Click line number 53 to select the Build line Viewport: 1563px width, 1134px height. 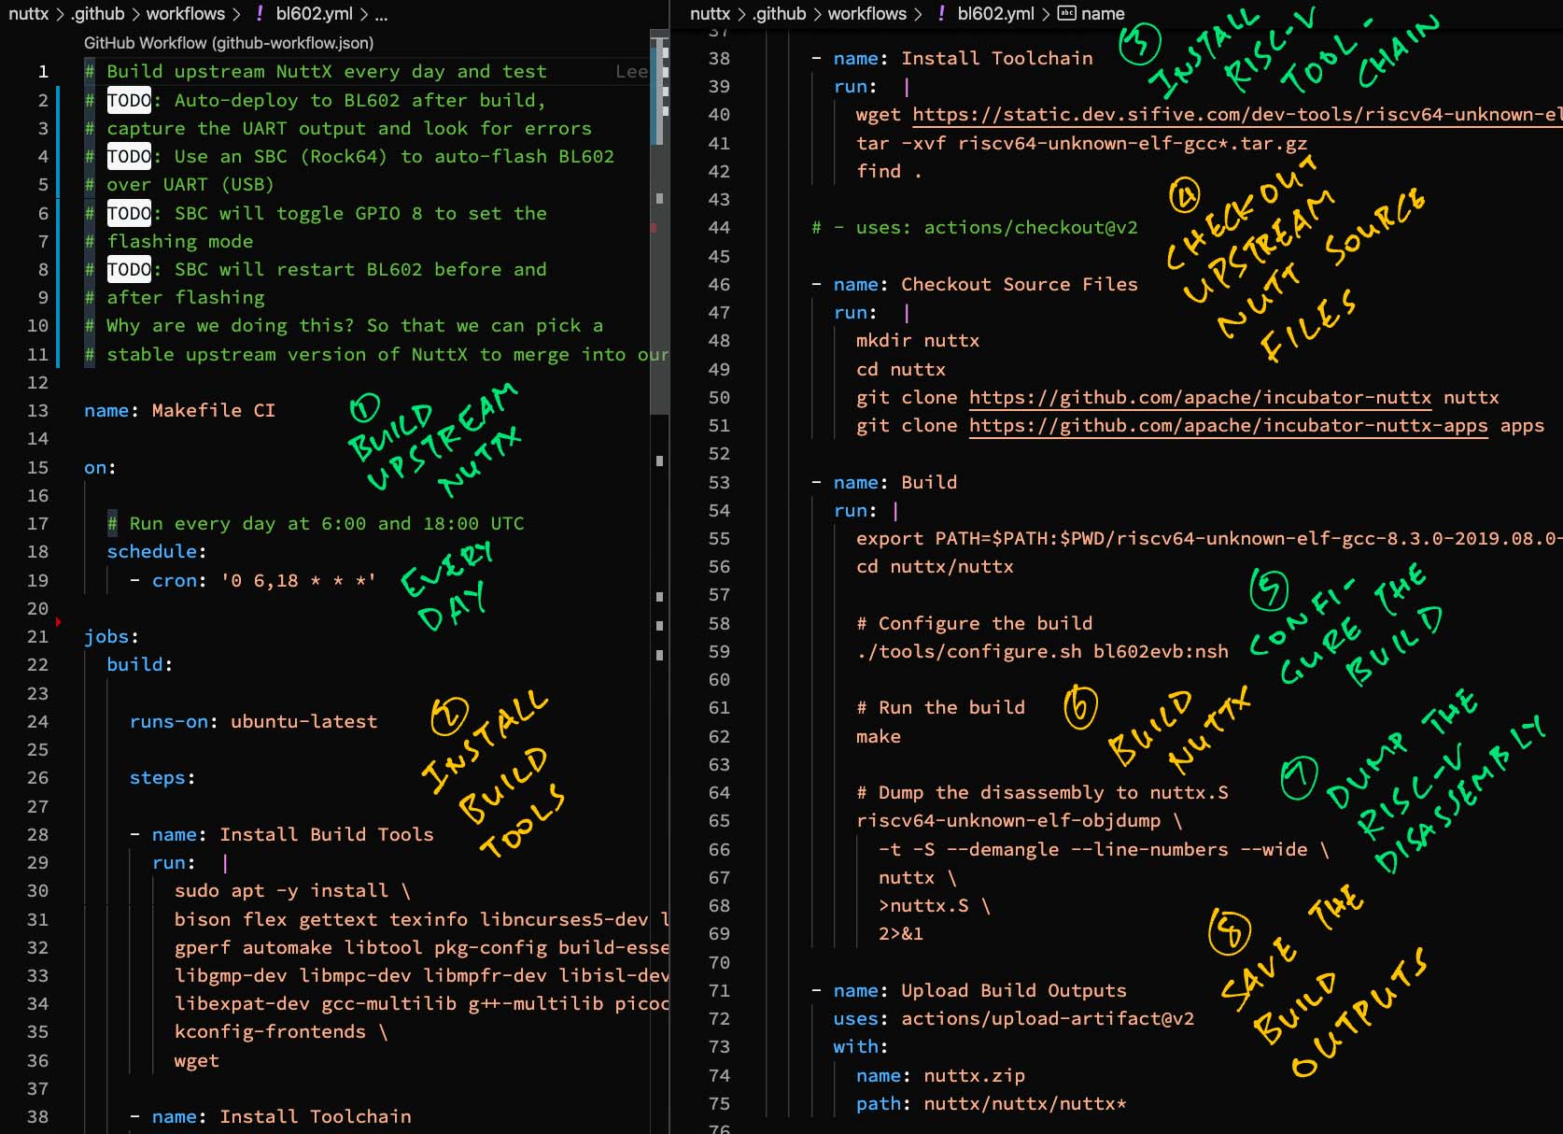[719, 483]
